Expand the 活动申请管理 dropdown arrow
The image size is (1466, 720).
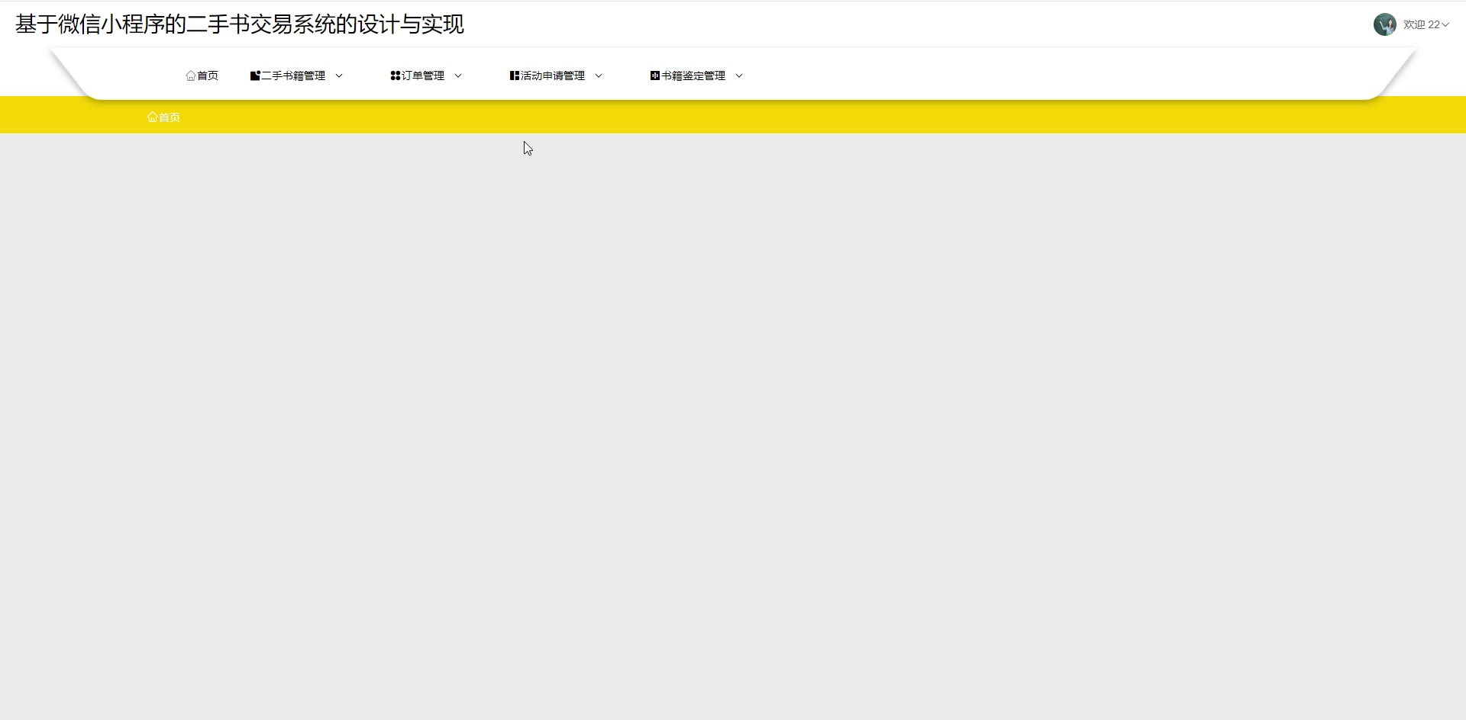click(599, 76)
